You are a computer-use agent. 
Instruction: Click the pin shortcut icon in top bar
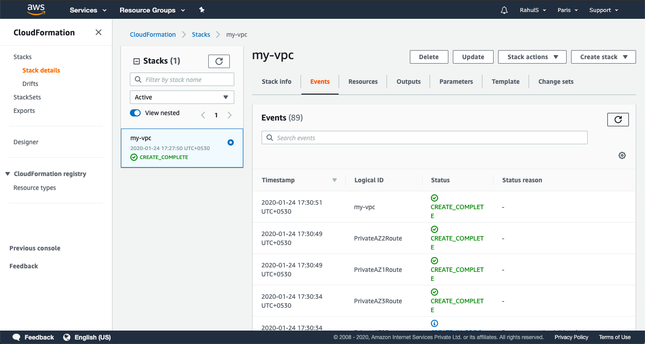click(202, 10)
